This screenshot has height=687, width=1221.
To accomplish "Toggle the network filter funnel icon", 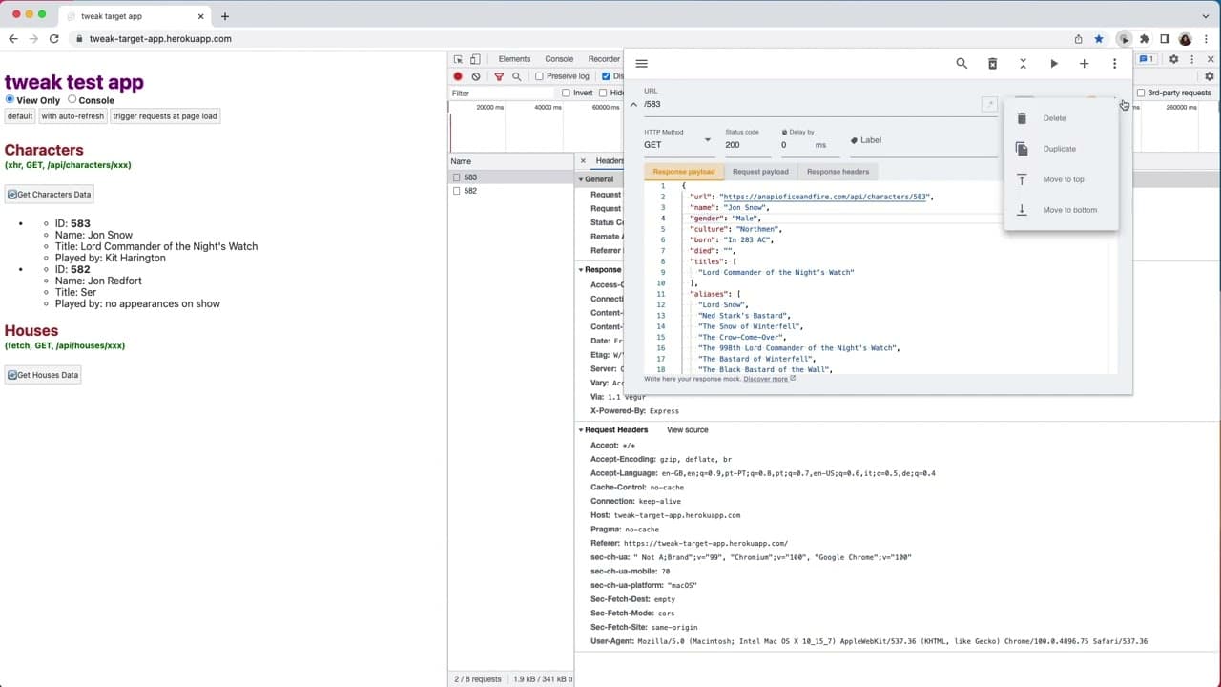I will point(499,76).
